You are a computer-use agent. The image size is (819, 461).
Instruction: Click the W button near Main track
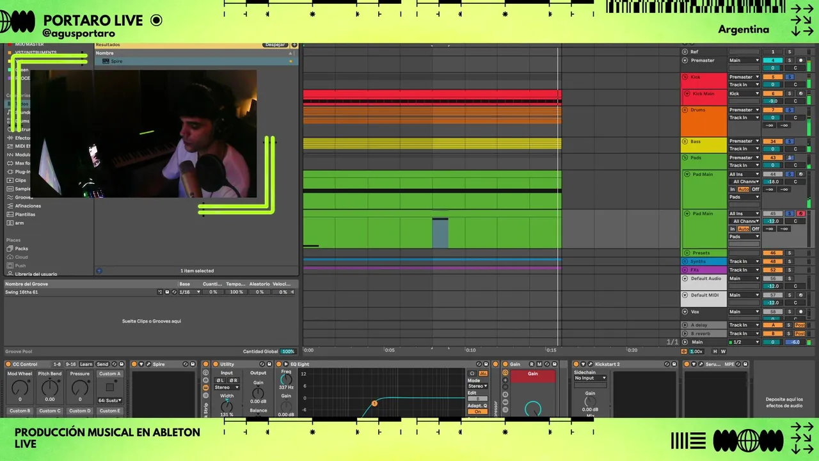[724, 352]
